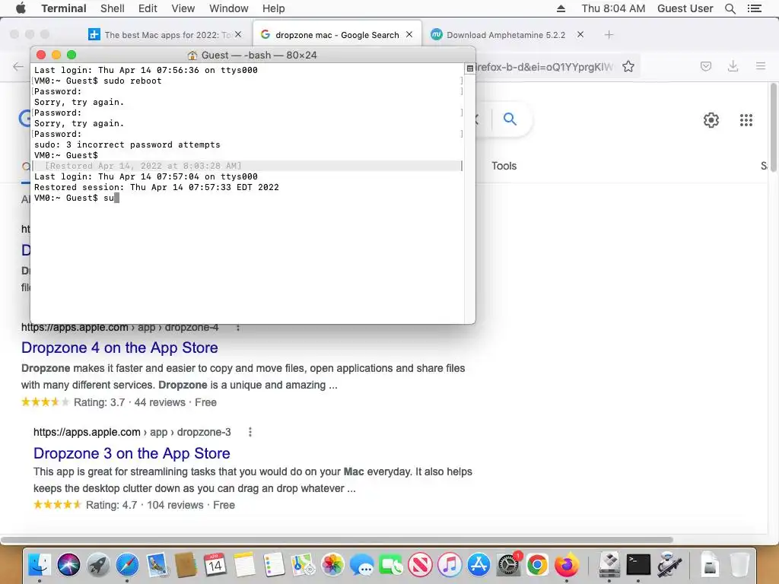779x584 pixels.
Task: Go back in Firefox with the arrow
Action: pyautogui.click(x=18, y=67)
